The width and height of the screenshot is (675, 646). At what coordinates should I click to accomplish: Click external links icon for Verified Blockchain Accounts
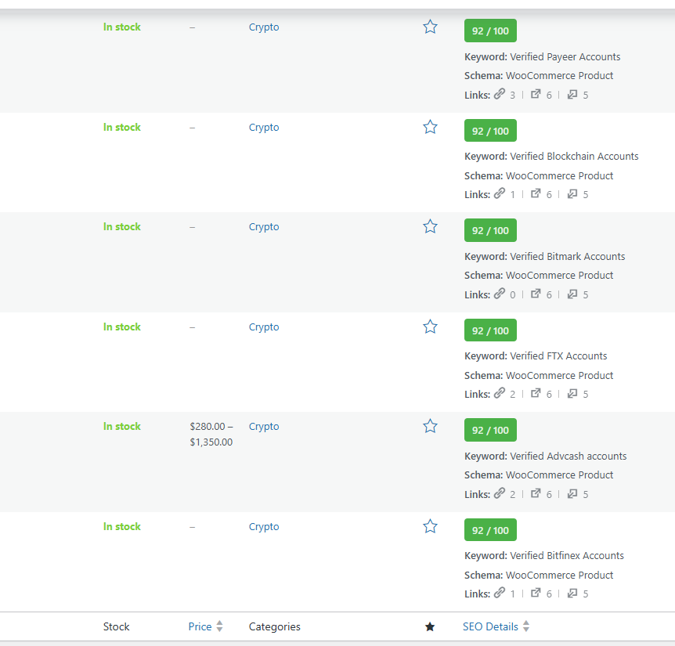(536, 194)
